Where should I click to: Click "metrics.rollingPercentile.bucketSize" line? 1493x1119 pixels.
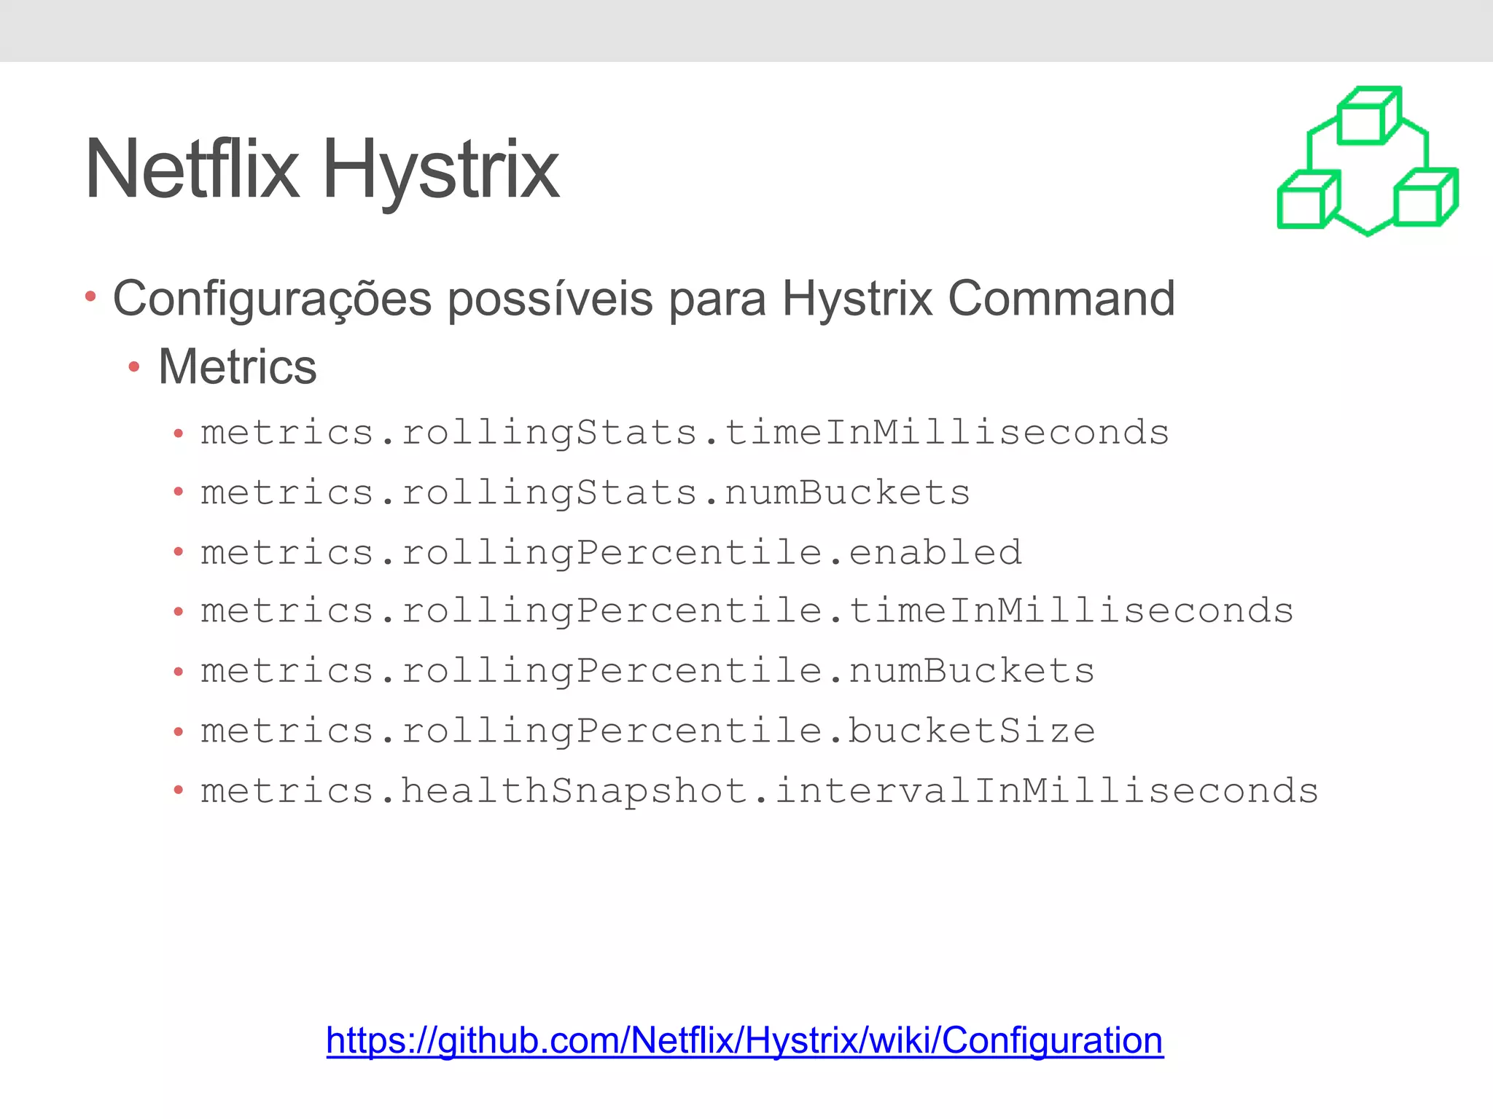647,731
